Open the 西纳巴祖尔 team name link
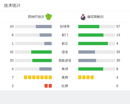This screenshot has width=130, height=104. pos(36,17)
